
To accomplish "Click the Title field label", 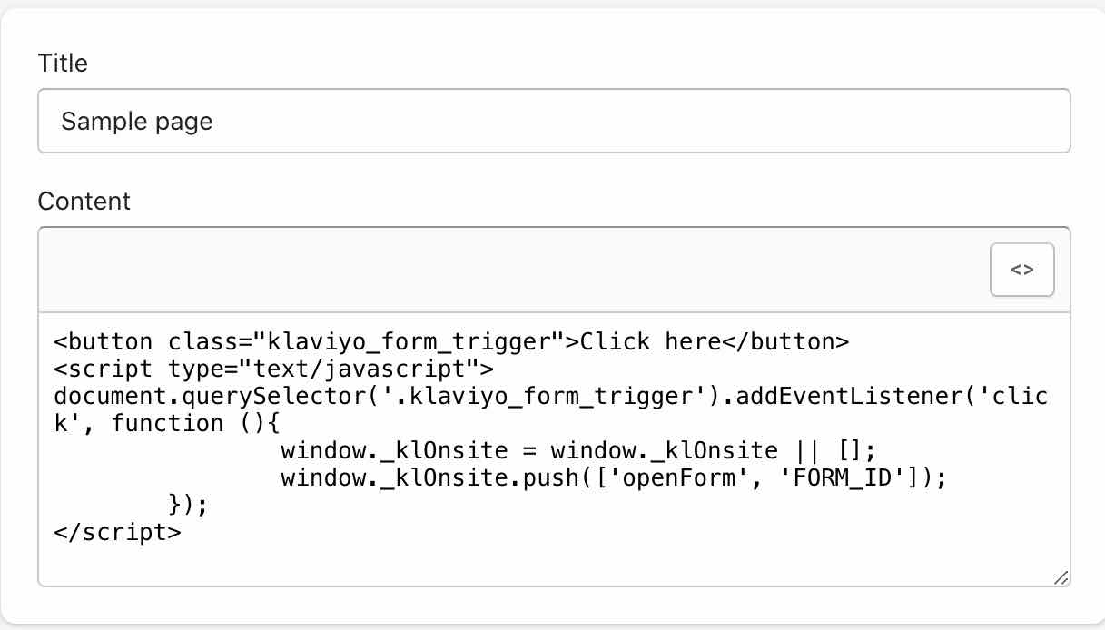I will click(x=63, y=64).
